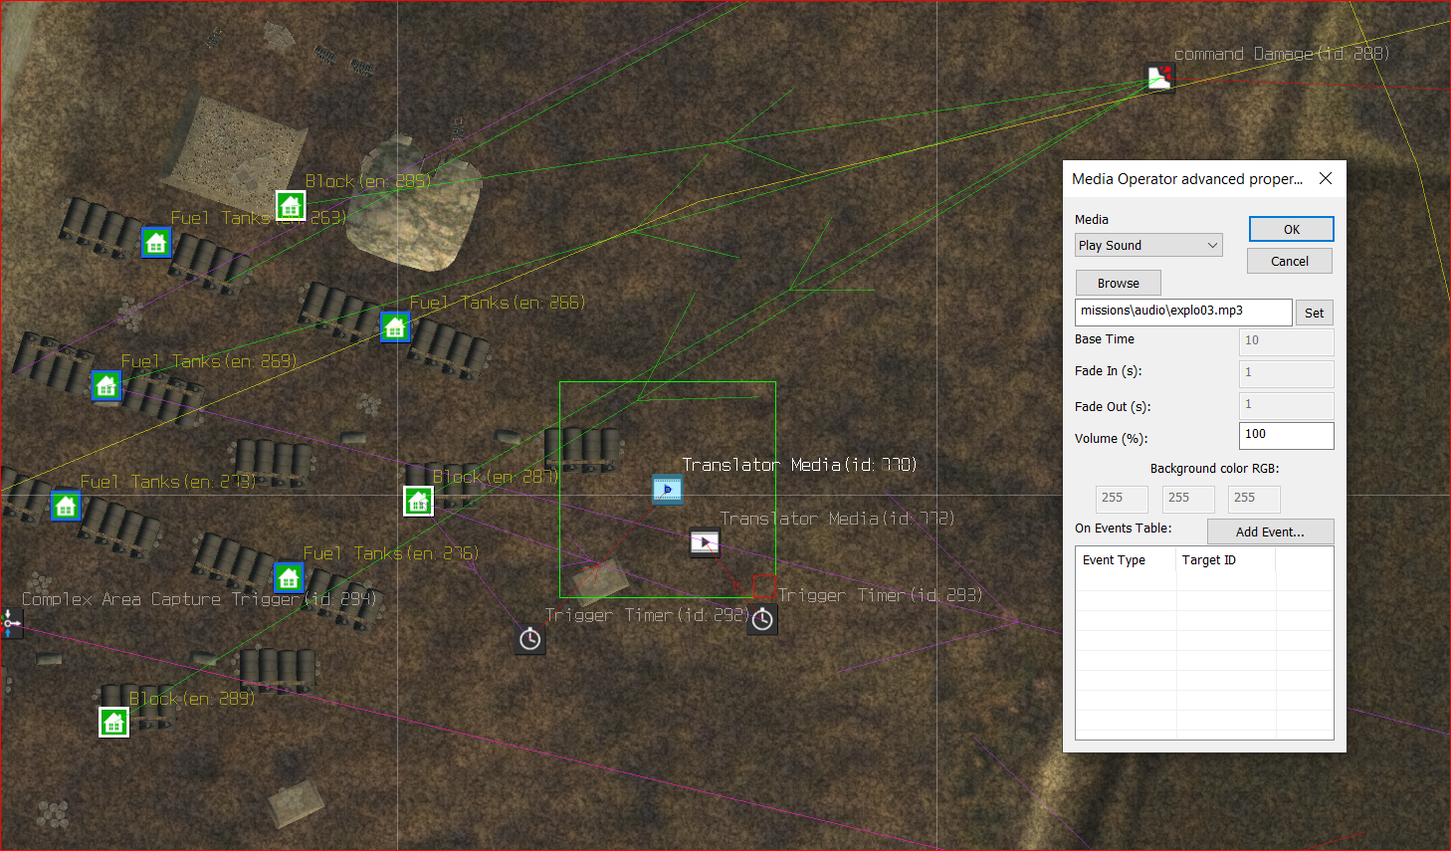This screenshot has height=851, width=1451.
Task: Click Add Event... in On Events Table
Action: tap(1270, 532)
